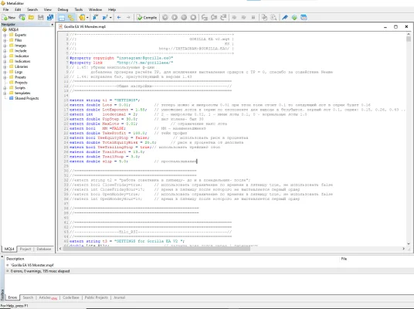Expand the Include folder tree node
This screenshot has height=309, width=414.
coord(5,51)
